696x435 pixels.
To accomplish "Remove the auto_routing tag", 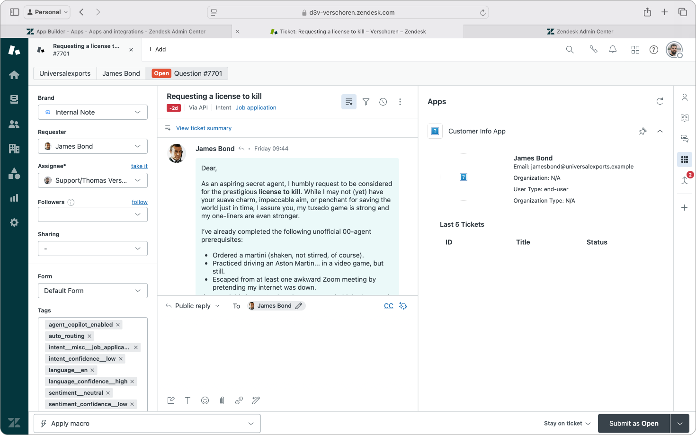I will pyautogui.click(x=89, y=336).
